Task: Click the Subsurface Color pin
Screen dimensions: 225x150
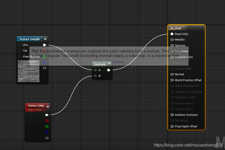Action: pyautogui.click(x=172, y=98)
